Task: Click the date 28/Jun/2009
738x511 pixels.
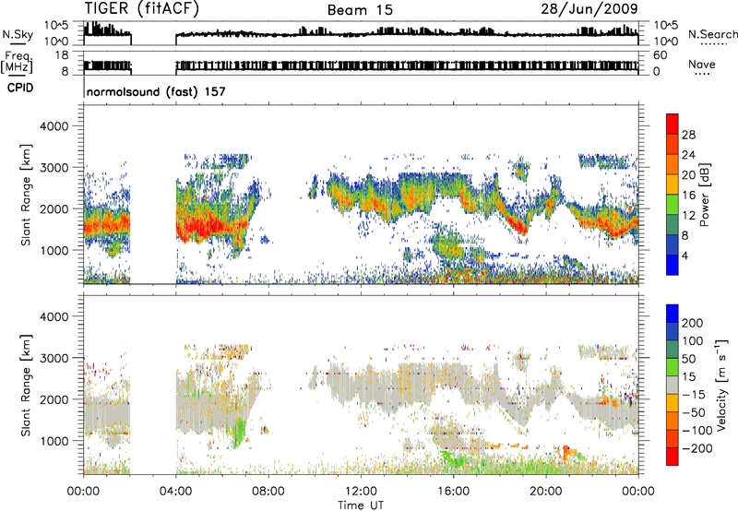Action: [x=589, y=8]
